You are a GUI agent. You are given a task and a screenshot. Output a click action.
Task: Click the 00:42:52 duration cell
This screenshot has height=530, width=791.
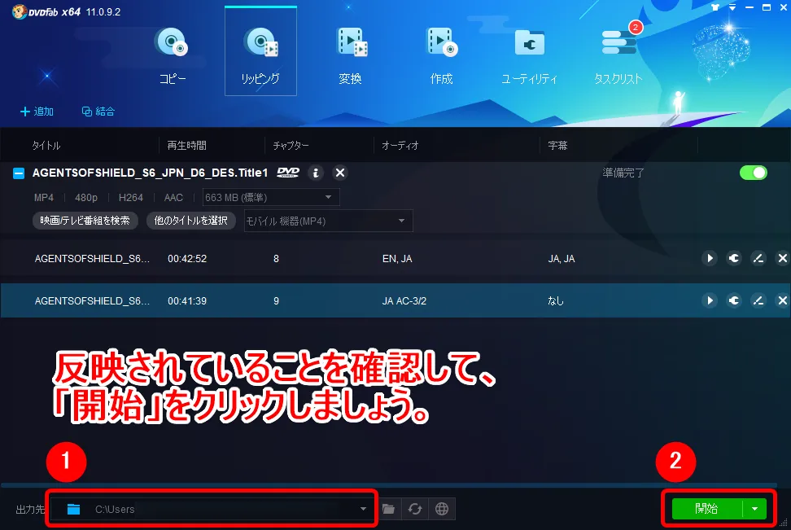(x=187, y=258)
